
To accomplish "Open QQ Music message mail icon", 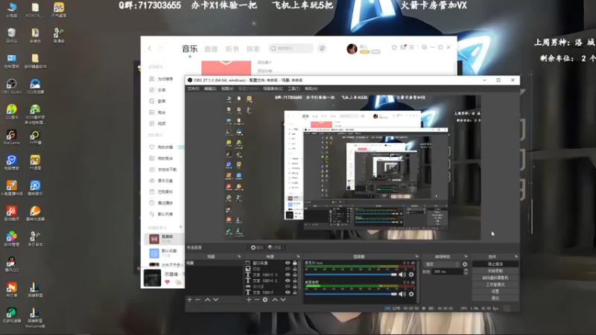I will (x=403, y=48).
